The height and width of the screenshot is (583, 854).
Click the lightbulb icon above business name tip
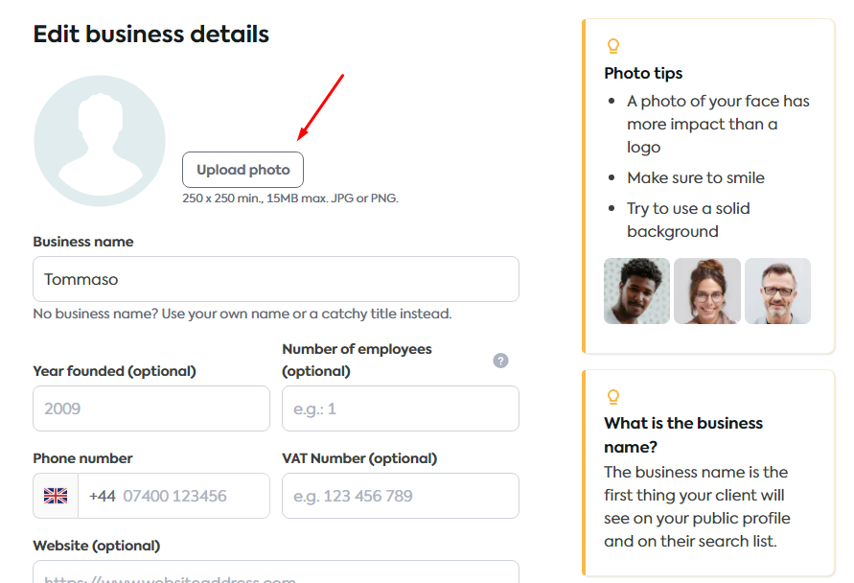click(x=613, y=396)
